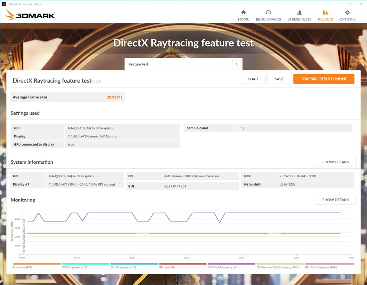Click the Feature test help question mark
The image size is (367, 285).
pyautogui.click(x=236, y=64)
